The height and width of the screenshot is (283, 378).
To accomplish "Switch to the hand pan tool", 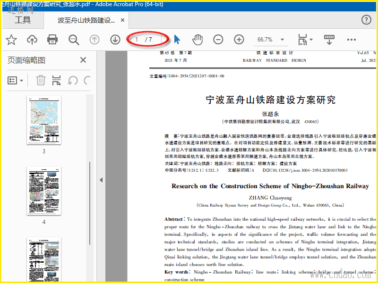I will [x=198, y=40].
